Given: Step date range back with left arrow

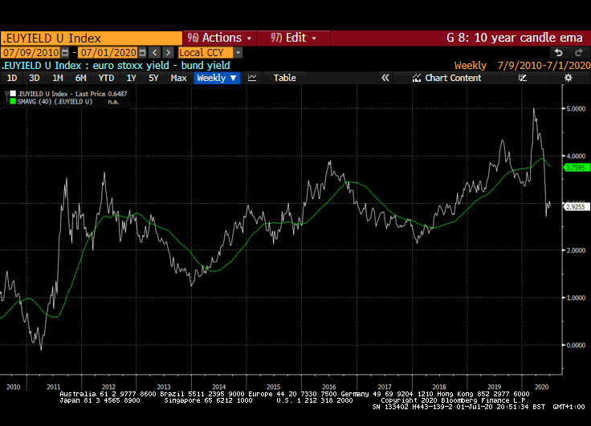Looking at the screenshot, I should tap(154, 52).
